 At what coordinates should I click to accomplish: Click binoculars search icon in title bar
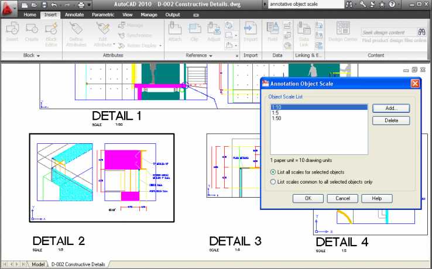349,5
